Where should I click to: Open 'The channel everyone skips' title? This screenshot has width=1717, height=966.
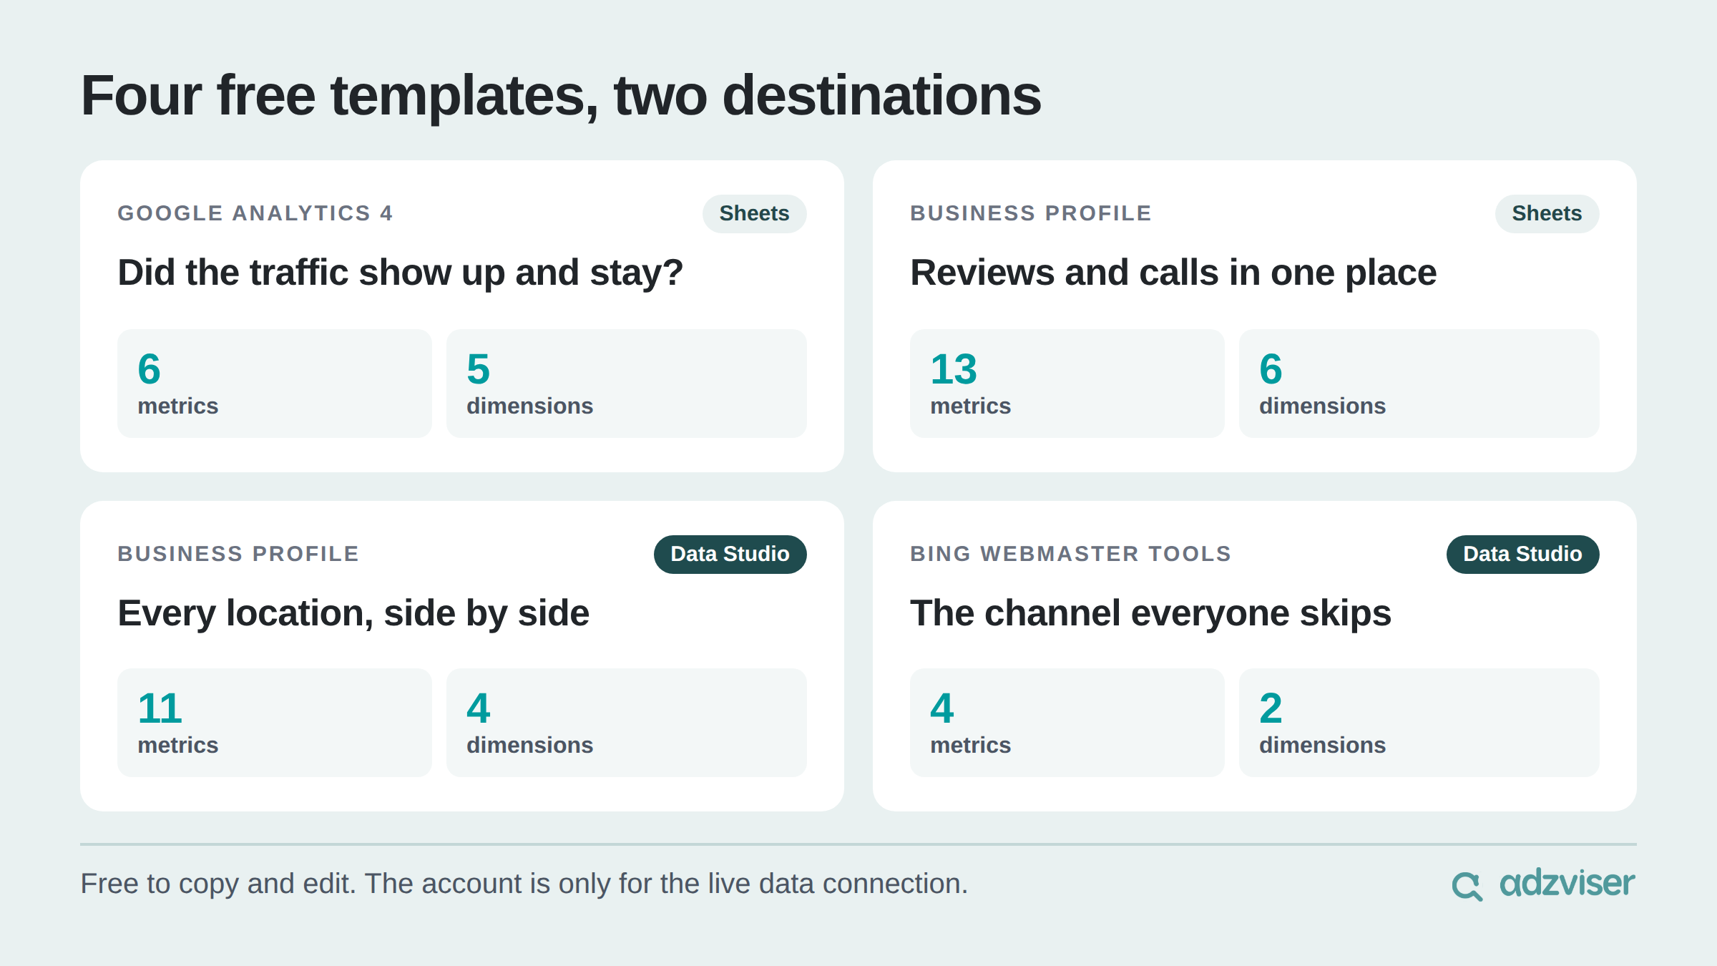point(1150,613)
